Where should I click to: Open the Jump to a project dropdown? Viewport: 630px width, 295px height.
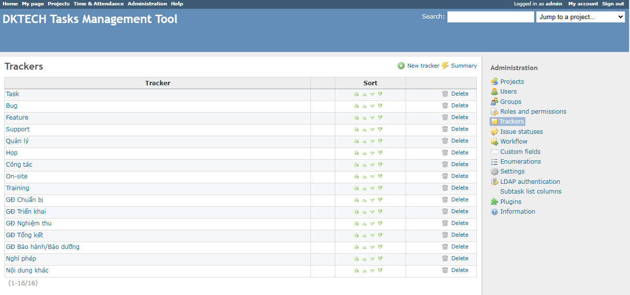click(x=580, y=17)
